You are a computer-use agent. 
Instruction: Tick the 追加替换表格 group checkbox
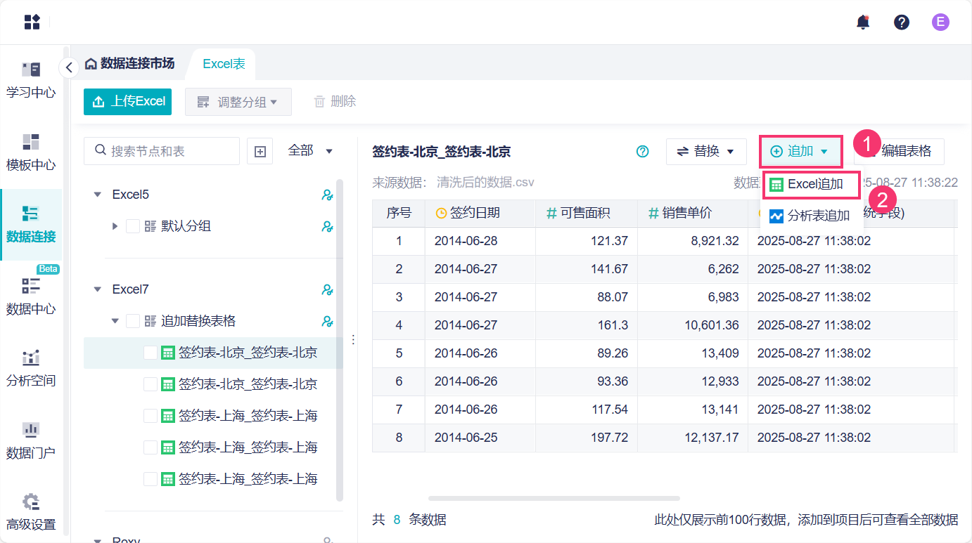point(133,321)
